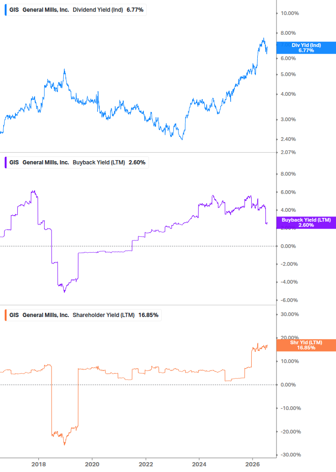Image resolution: width=336 pixels, height=472 pixels.
Task: Click the 6.77% value in the dividend legend
Action: pos(135,10)
